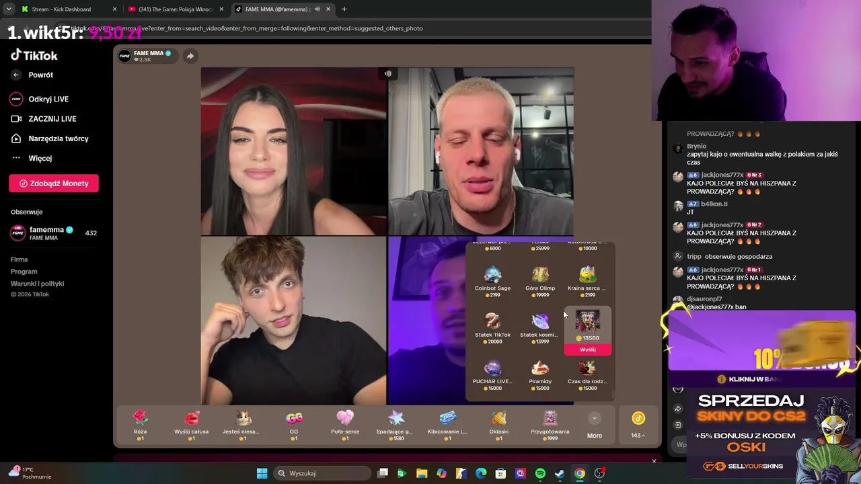Choose the GG gift

(x=294, y=425)
